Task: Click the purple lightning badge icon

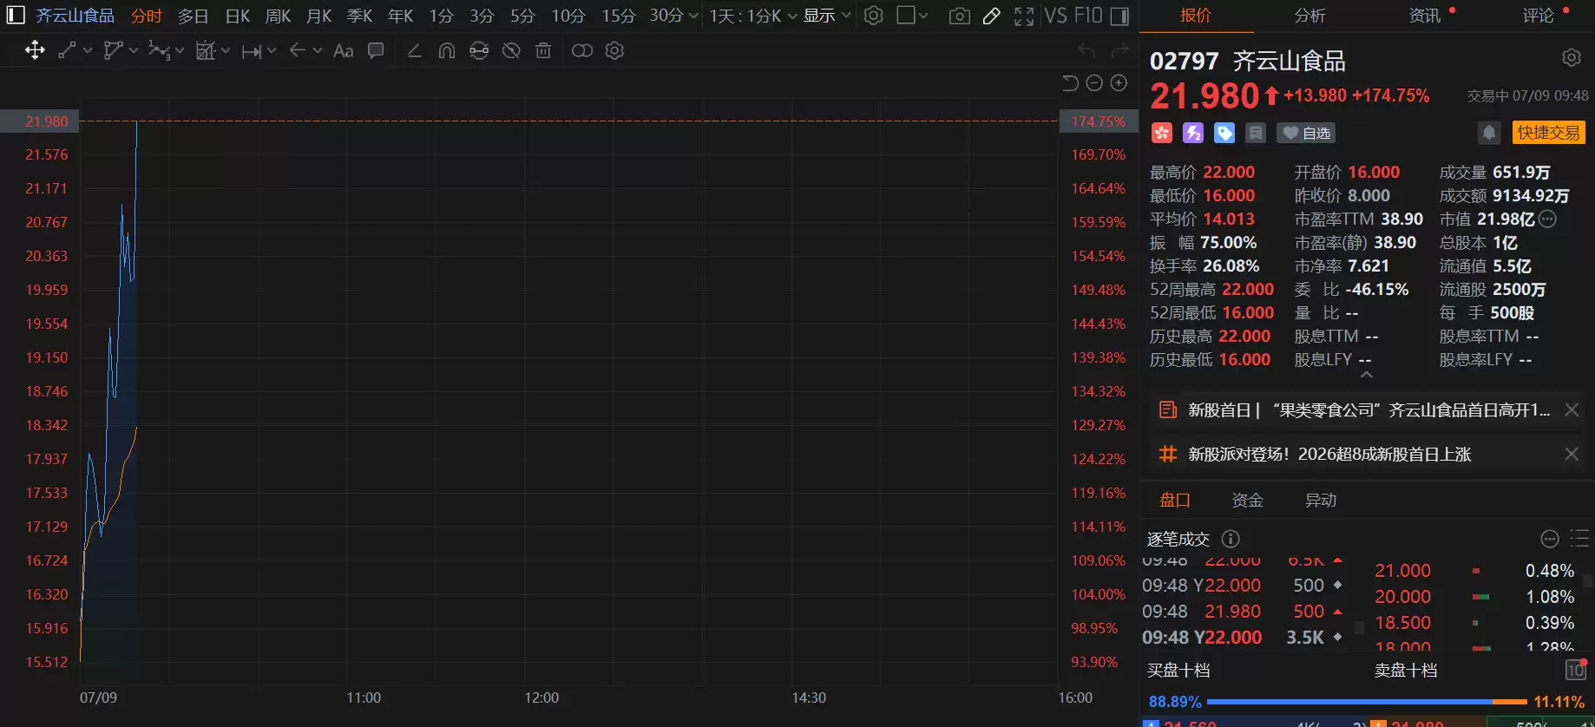Action: [1193, 133]
